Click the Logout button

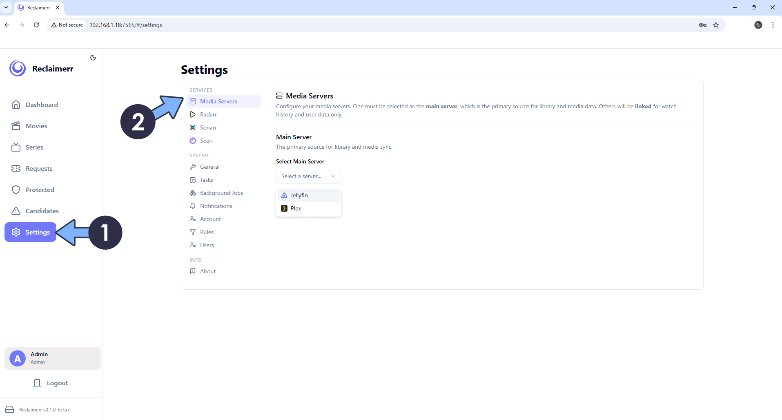(x=51, y=383)
